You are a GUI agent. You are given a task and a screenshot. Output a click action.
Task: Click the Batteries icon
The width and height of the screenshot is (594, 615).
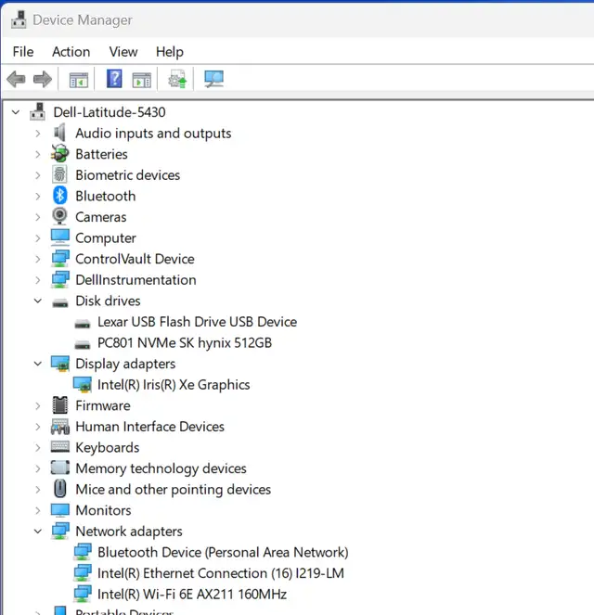coord(60,153)
